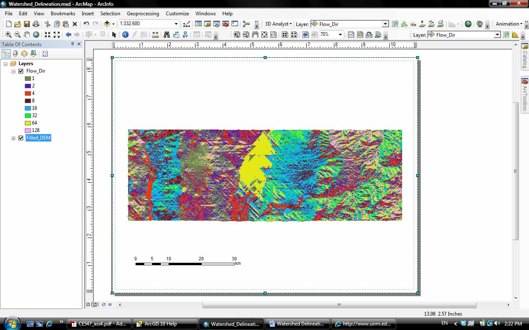Select the Measure tool
This screenshot has height=330, width=529.
coord(155,34)
